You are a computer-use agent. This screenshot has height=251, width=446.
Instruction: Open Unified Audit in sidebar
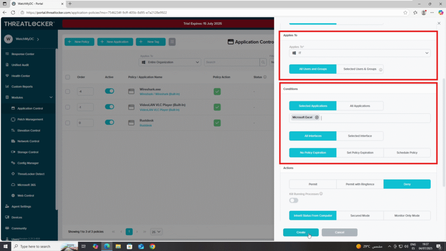[20, 65]
